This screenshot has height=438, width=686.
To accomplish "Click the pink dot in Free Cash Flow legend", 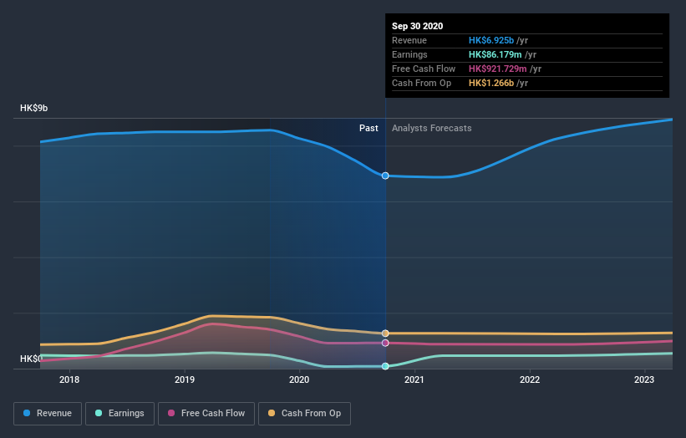I will coord(171,413).
